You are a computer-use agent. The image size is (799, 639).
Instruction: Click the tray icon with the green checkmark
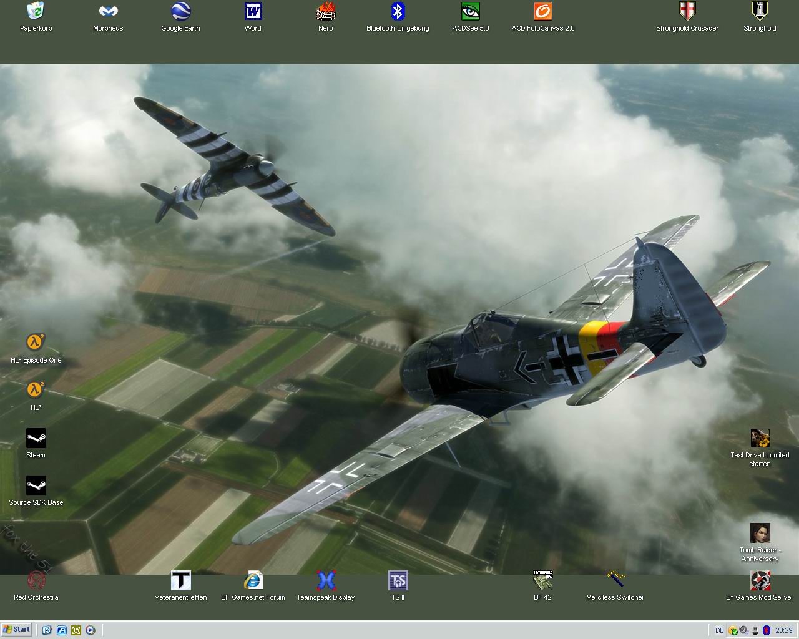point(733,630)
